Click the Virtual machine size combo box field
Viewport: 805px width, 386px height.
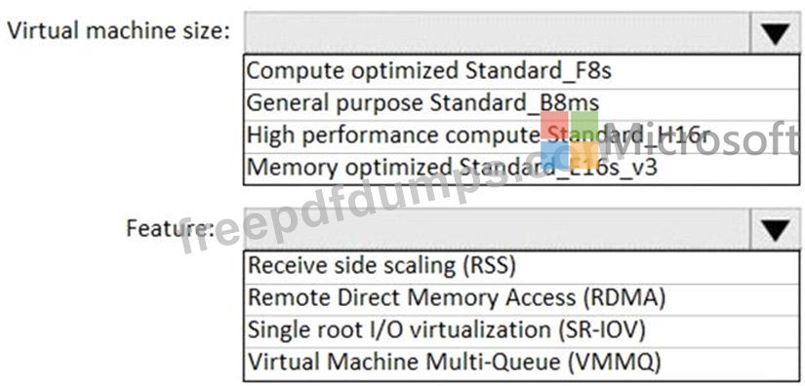click(497, 33)
